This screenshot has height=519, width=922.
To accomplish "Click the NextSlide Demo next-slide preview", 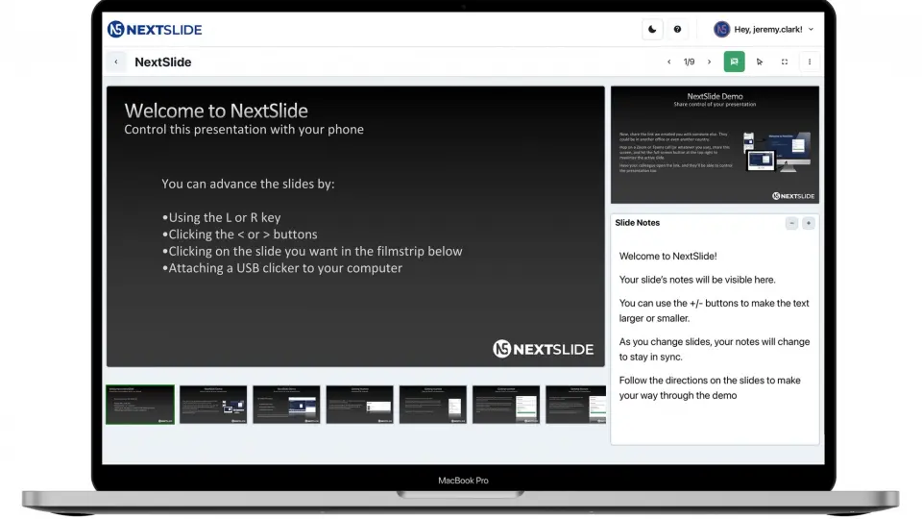I will (x=715, y=145).
